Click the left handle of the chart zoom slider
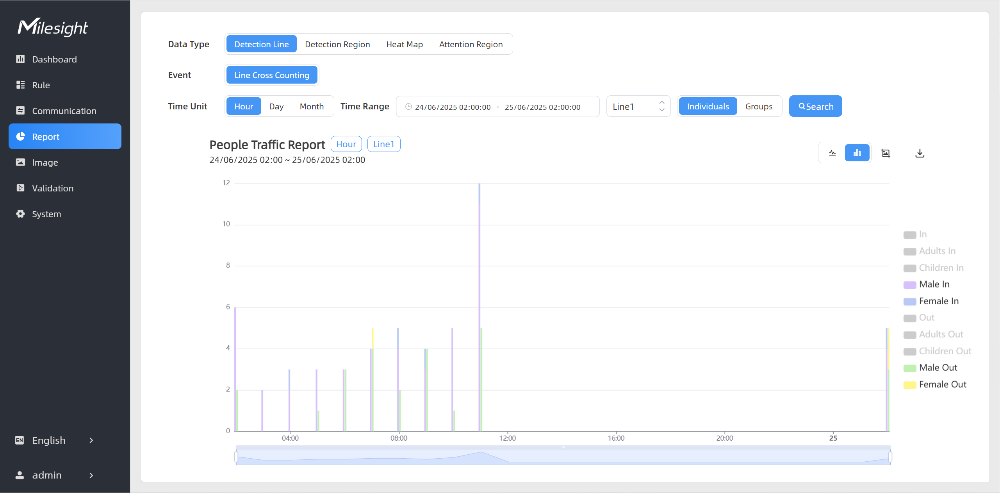Screen dimensions: 1000x493 (236, 457)
